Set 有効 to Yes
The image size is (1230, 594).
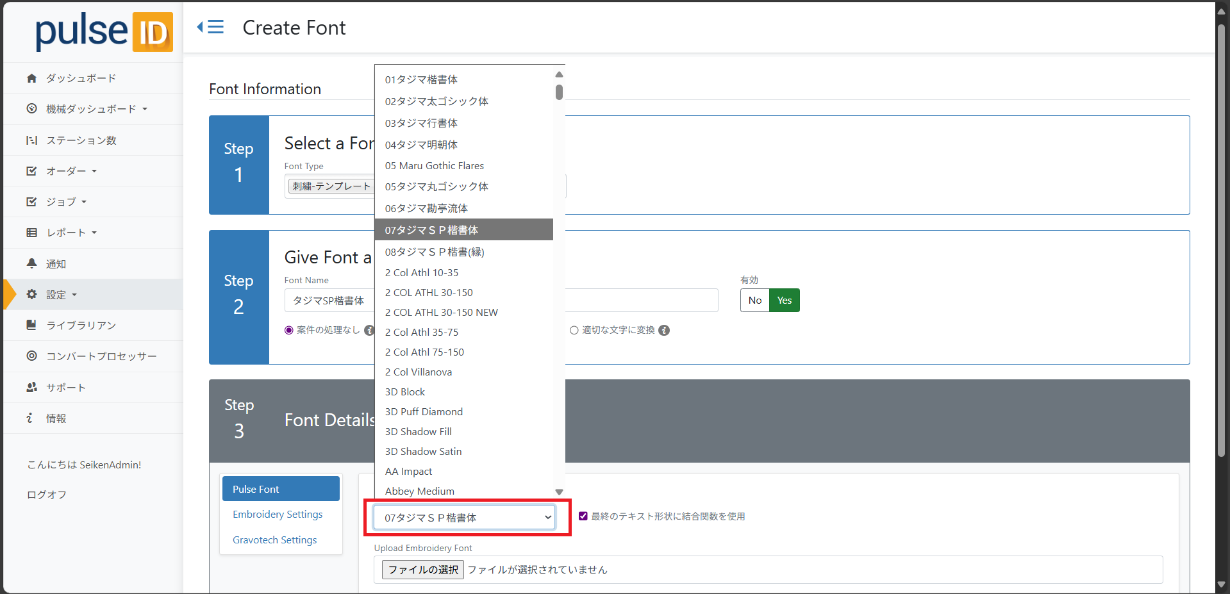coord(785,301)
